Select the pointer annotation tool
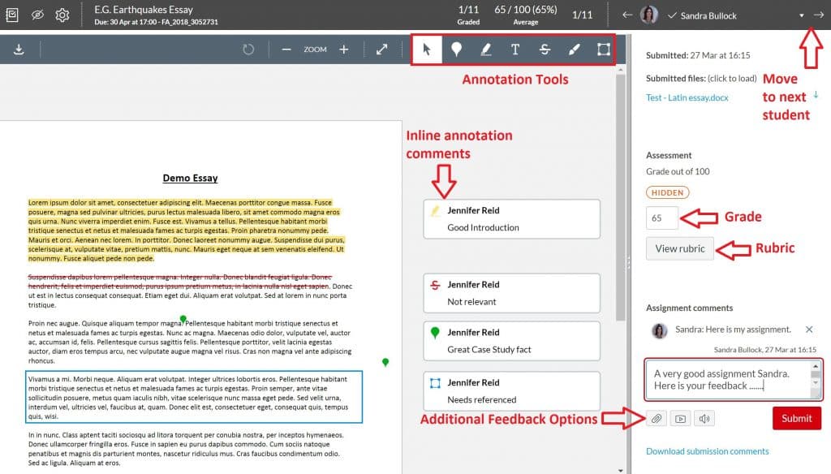This screenshot has height=474, width=831. click(x=427, y=50)
